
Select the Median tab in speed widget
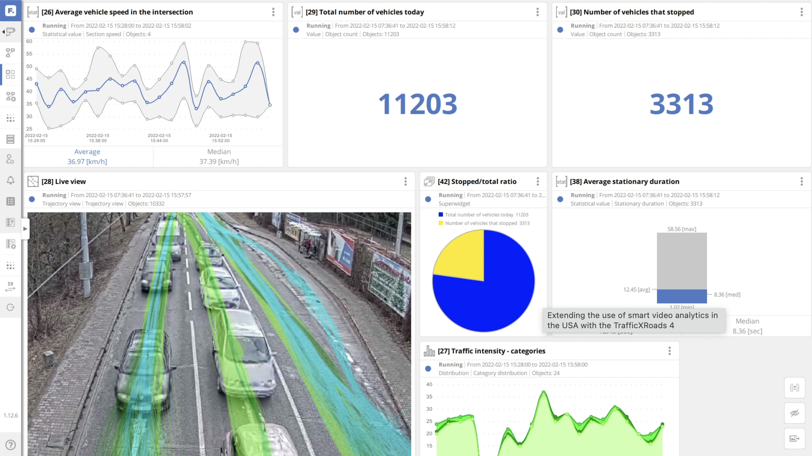pyautogui.click(x=219, y=156)
